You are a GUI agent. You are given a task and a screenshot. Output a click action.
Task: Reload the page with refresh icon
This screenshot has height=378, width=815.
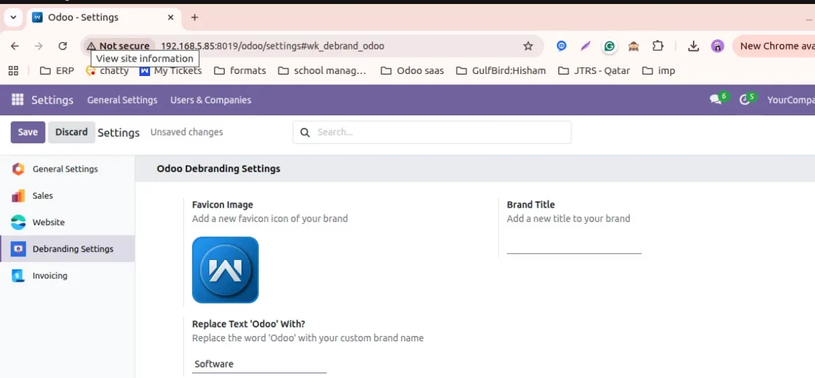(62, 46)
